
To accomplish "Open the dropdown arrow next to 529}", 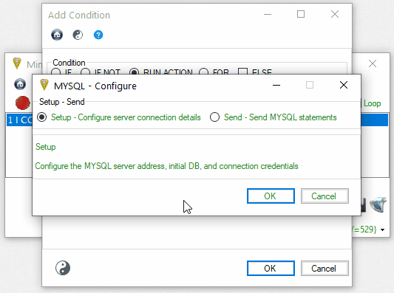I will (x=382, y=230).
